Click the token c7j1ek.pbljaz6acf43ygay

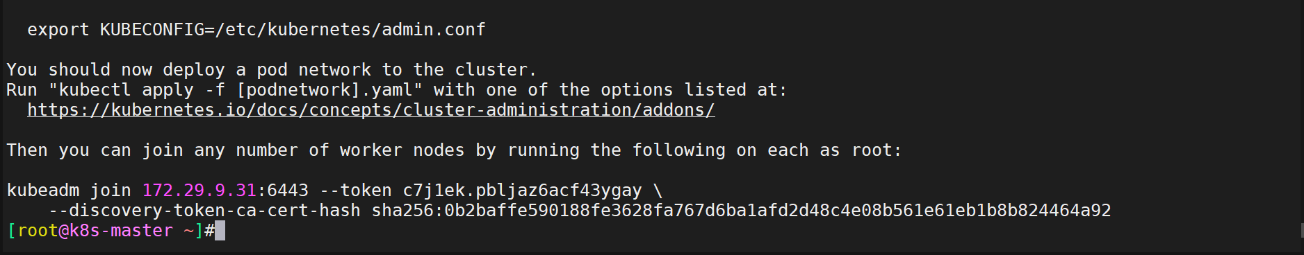pyautogui.click(x=522, y=191)
